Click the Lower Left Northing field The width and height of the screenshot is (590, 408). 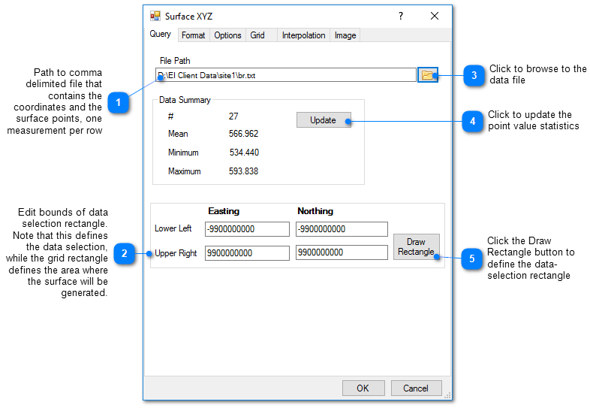342,229
